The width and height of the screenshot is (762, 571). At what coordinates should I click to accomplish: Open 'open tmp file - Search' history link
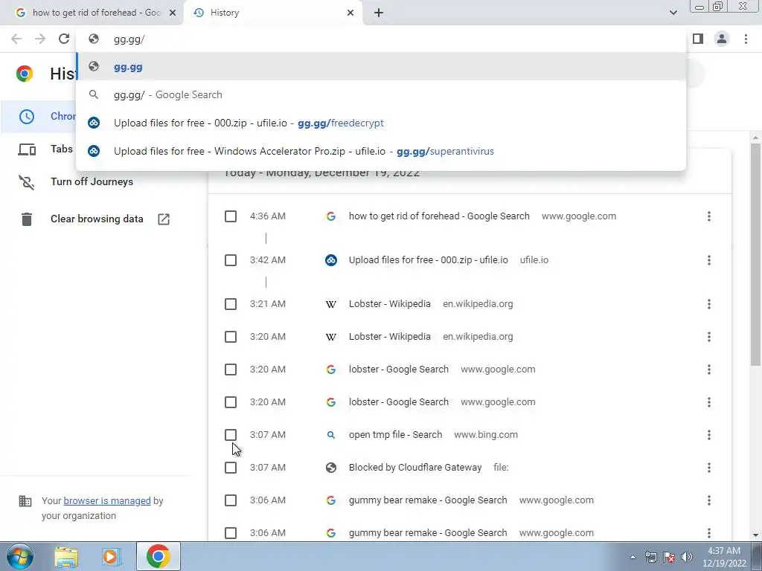click(395, 434)
